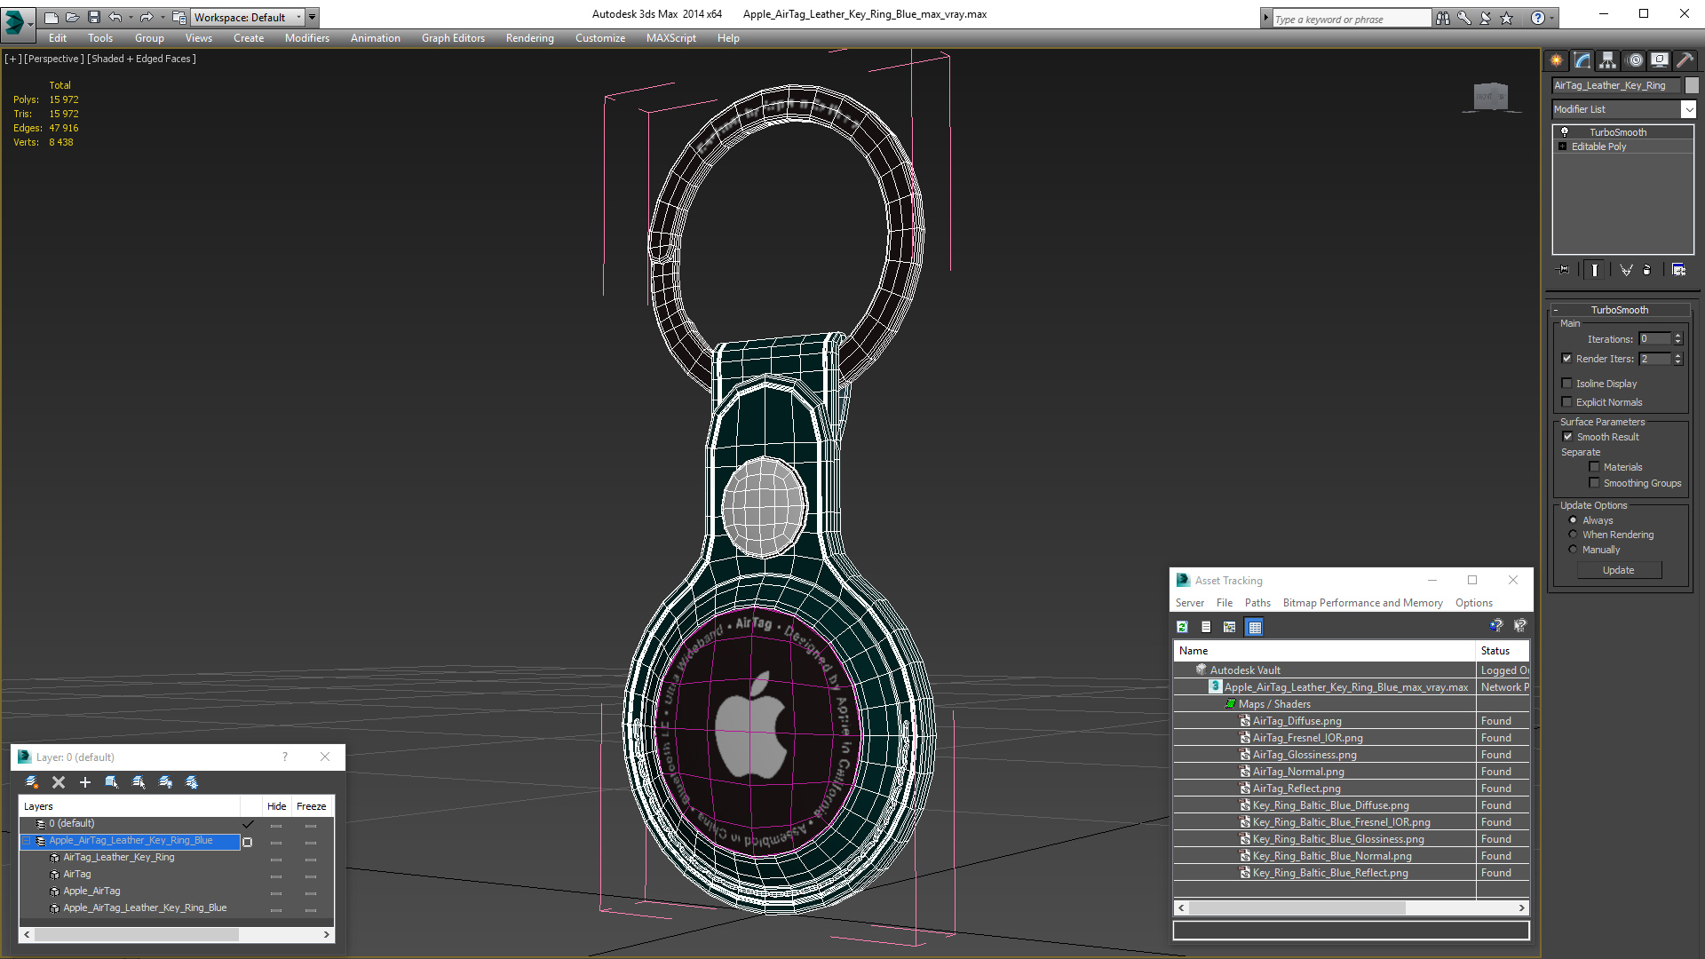
Task: Click the Save File floppy icon
Action: [94, 17]
